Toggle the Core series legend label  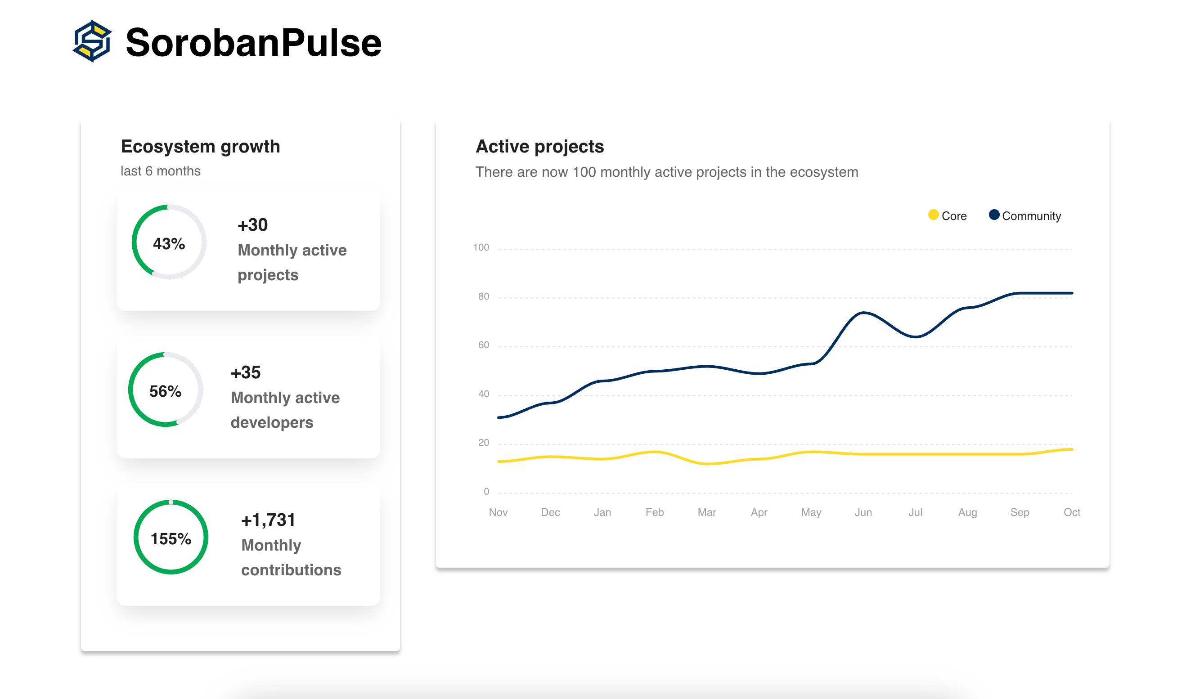(x=954, y=216)
